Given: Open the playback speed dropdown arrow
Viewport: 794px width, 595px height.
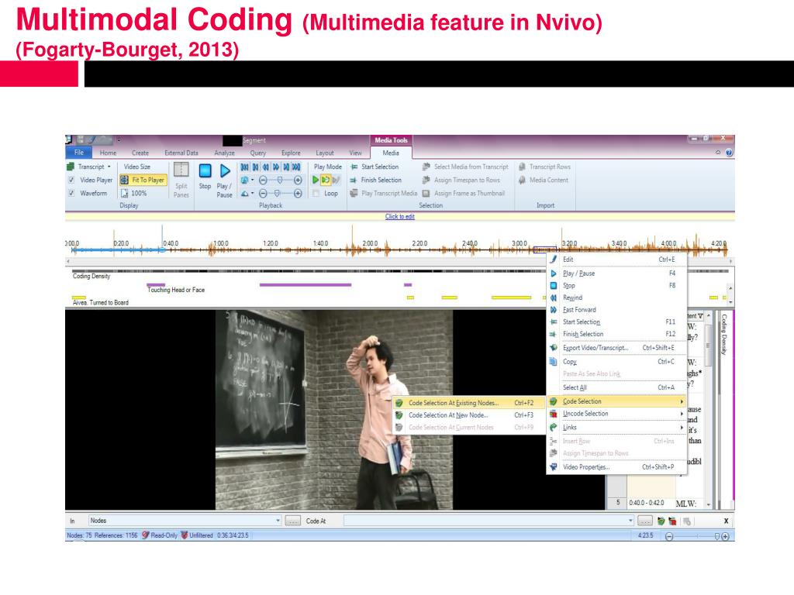Looking at the screenshot, I should 252,180.
